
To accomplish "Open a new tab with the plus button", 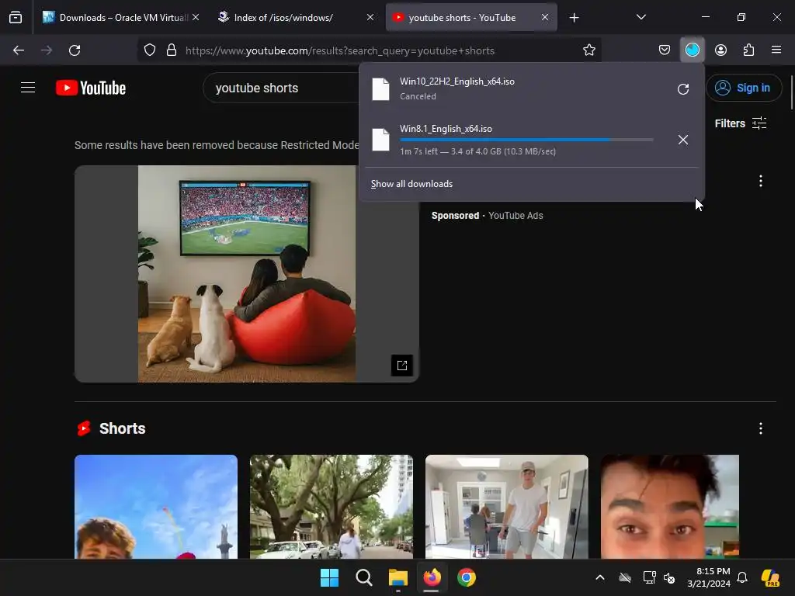I will point(574,18).
